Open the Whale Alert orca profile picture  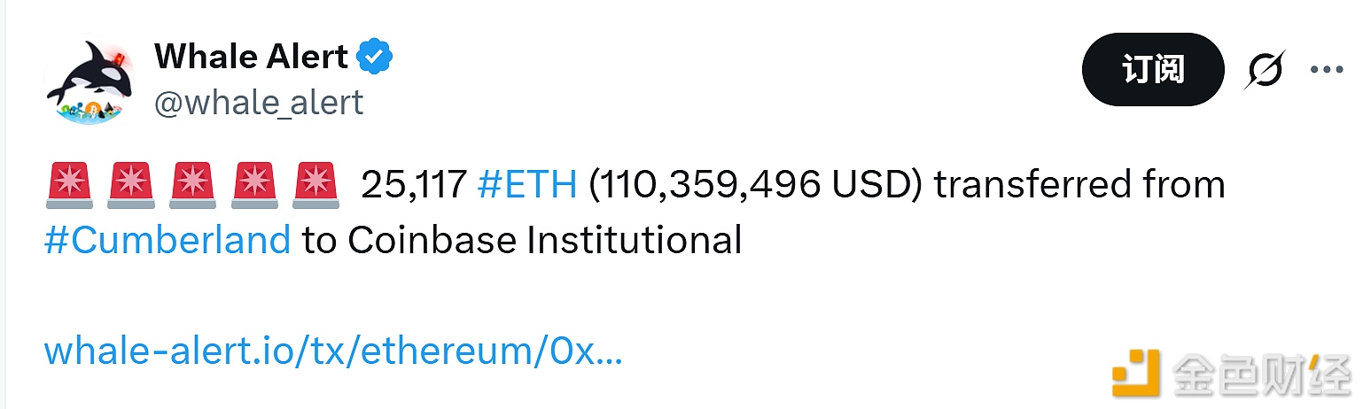click(x=87, y=81)
